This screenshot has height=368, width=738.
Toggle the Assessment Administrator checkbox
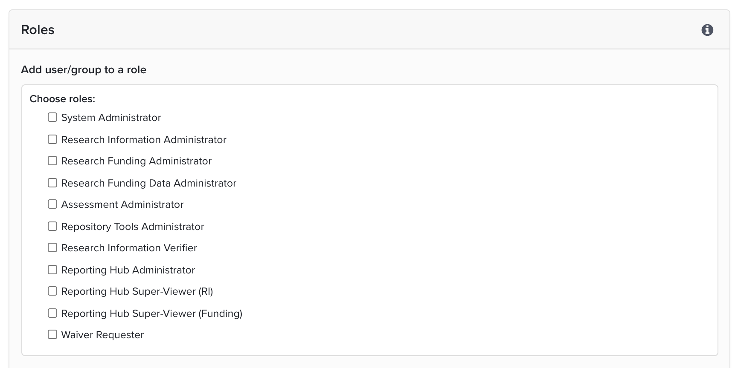[x=52, y=204]
